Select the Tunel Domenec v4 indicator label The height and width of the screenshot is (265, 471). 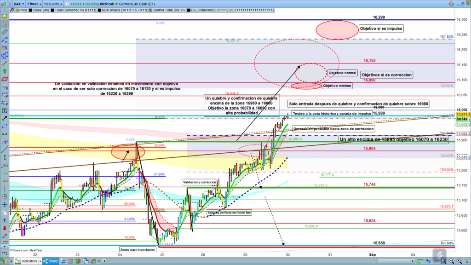[x=70, y=9]
